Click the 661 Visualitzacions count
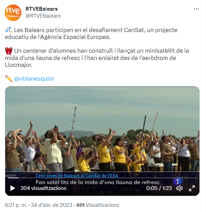 click(98, 205)
